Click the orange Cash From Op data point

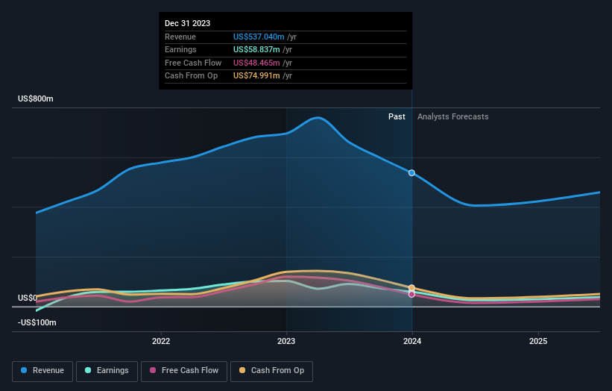pos(411,288)
